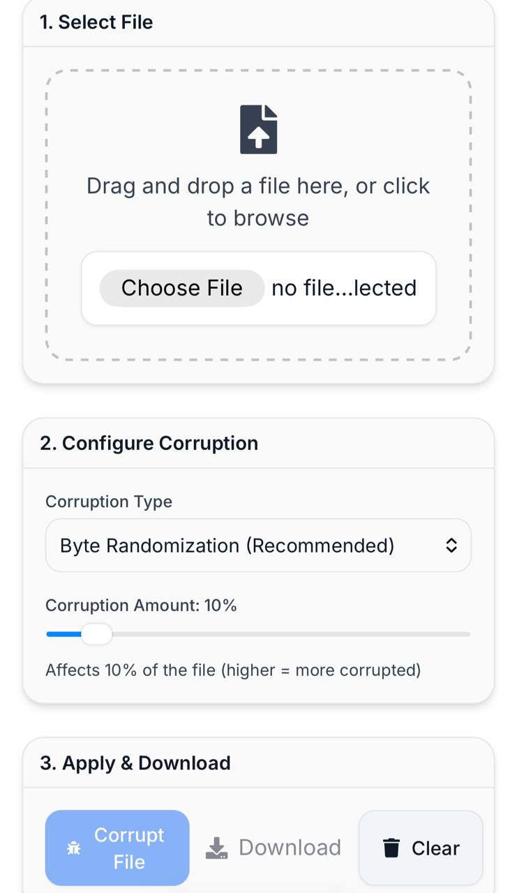Click the up-down chevron on Byte Randomization
The height and width of the screenshot is (893, 517).
pos(451,546)
